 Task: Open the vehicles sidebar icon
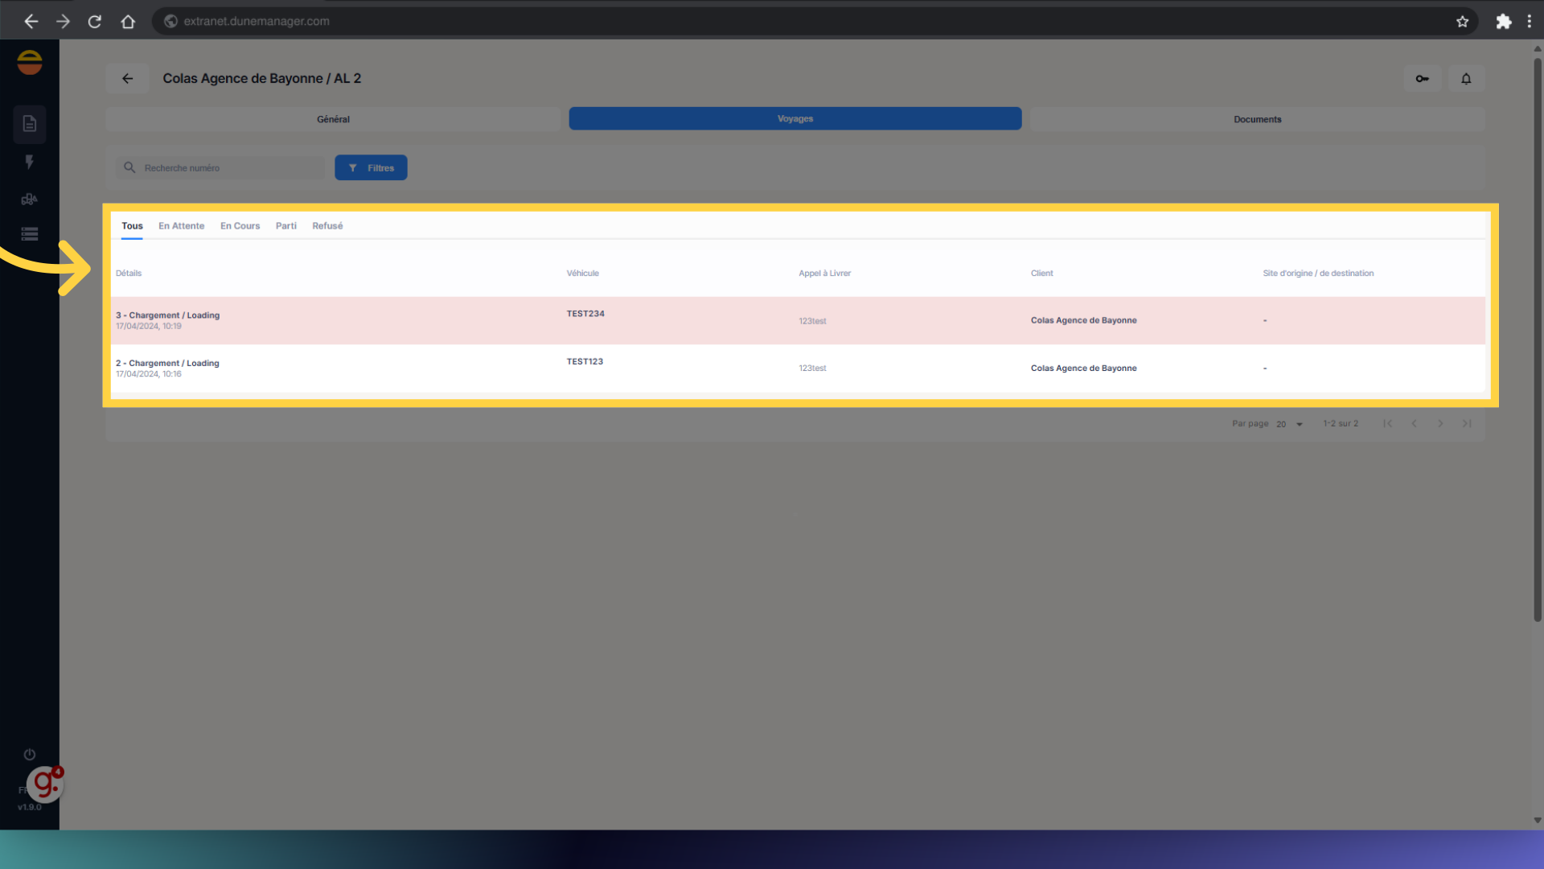(x=30, y=199)
